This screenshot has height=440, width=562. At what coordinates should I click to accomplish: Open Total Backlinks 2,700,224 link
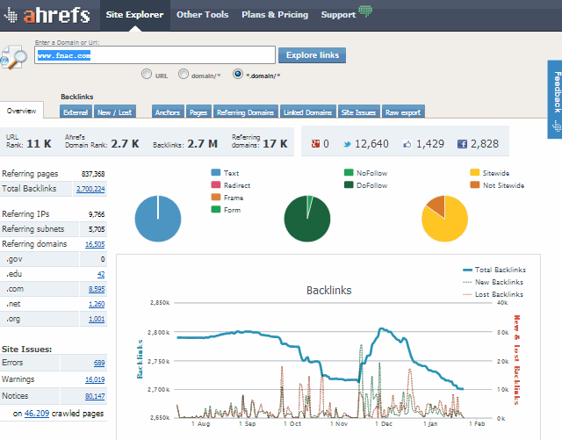tap(90, 189)
